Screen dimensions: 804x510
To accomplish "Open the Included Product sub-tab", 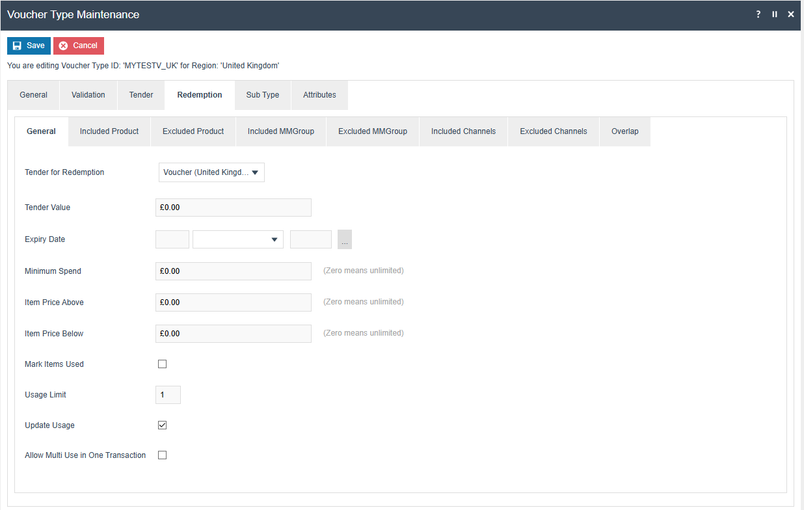I will tap(109, 131).
